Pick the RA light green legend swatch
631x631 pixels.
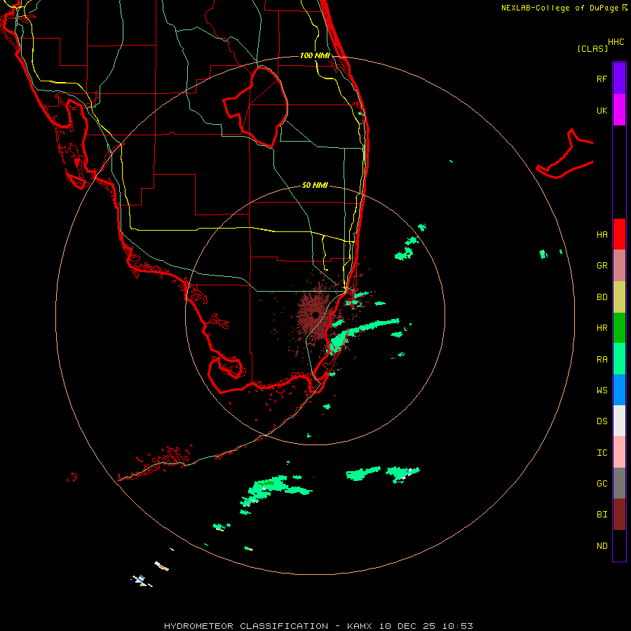click(619, 359)
